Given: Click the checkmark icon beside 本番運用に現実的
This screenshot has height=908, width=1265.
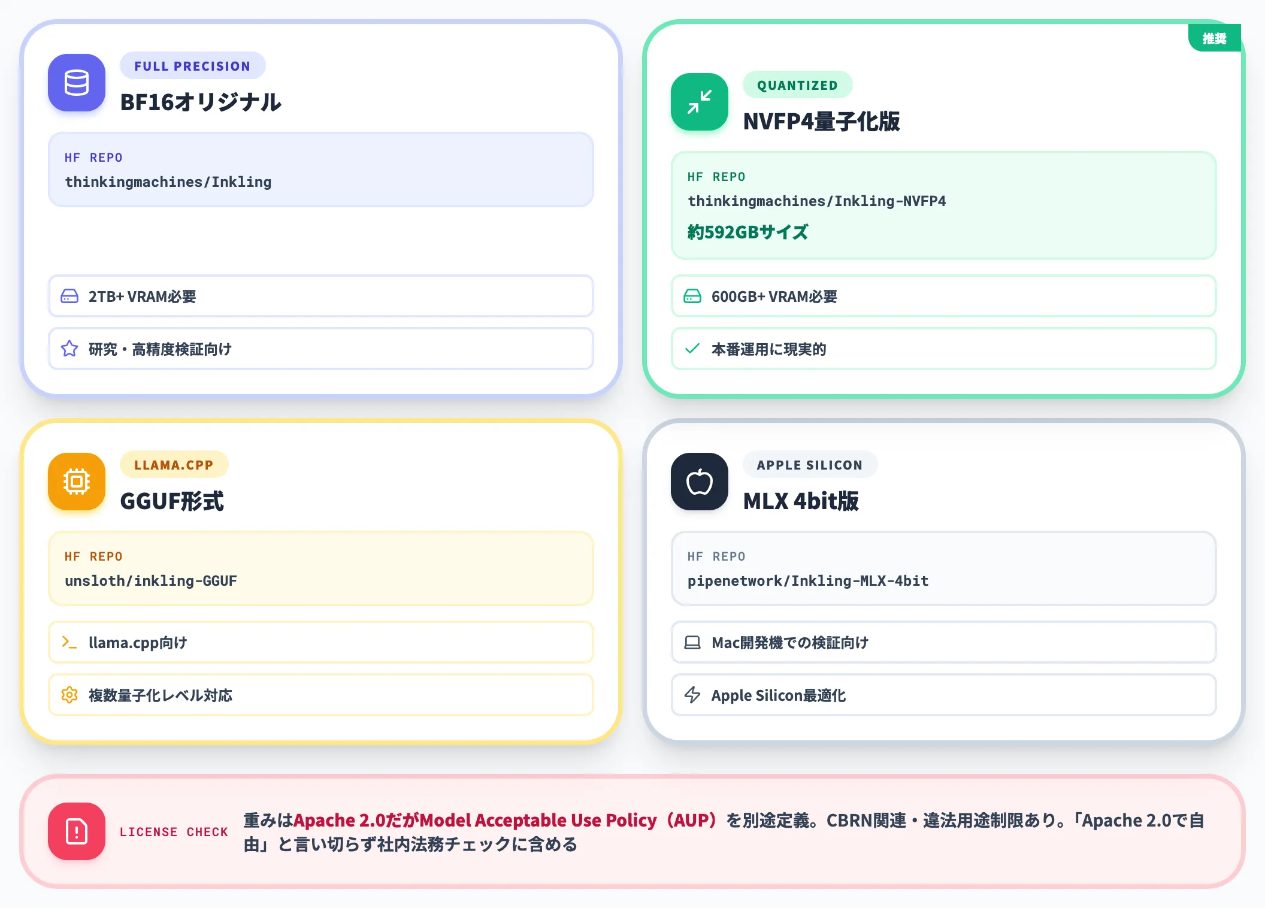Looking at the screenshot, I should tap(692, 349).
